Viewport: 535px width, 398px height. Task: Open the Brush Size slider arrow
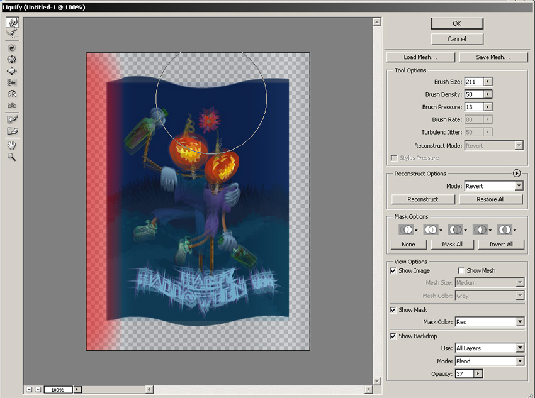coord(488,82)
